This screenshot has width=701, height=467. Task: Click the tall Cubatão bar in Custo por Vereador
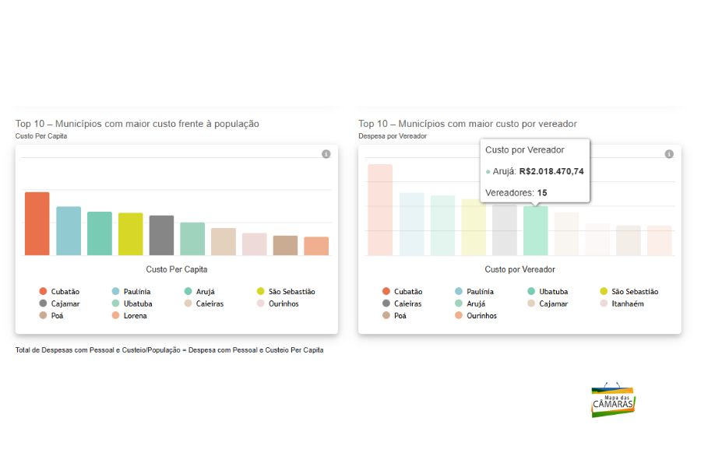click(380, 209)
